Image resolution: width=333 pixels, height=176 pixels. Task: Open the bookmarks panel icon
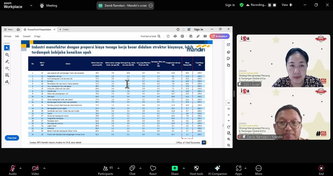coord(228,58)
